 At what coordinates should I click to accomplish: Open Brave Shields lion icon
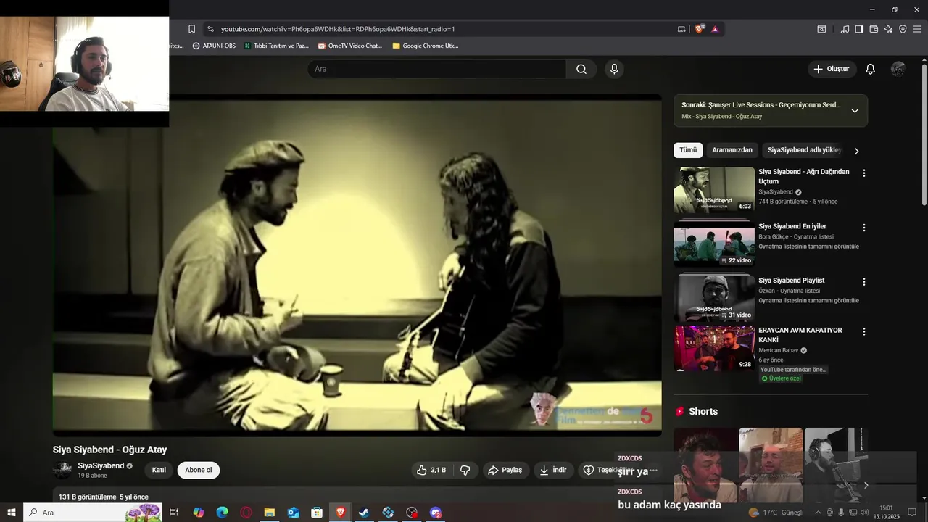[699, 29]
